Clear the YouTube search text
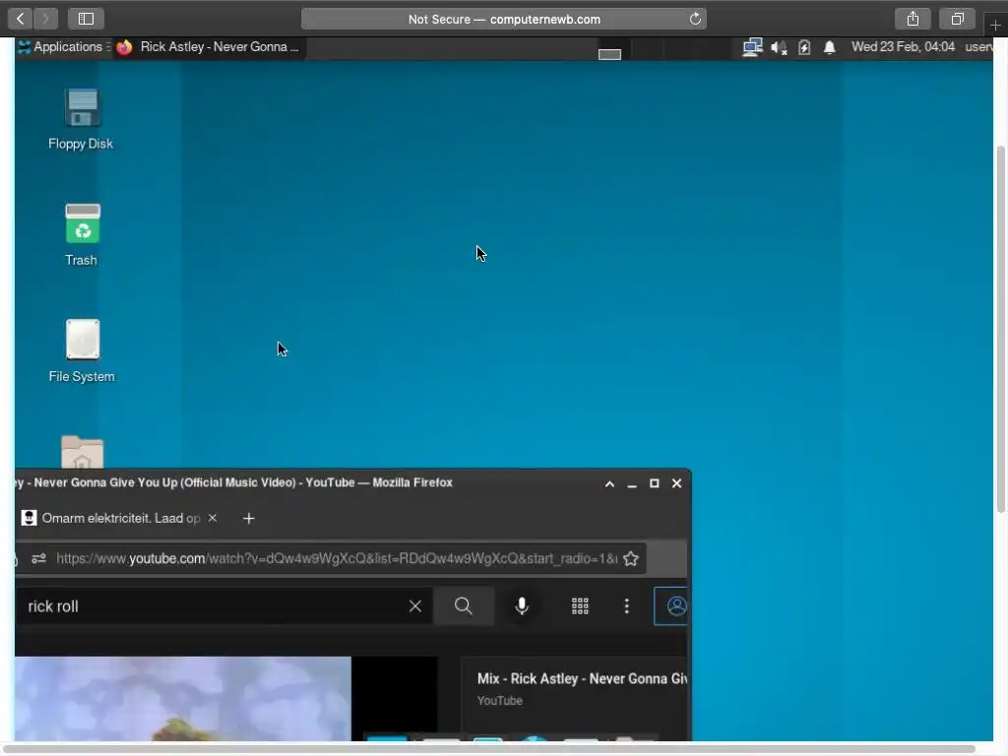 click(x=415, y=606)
